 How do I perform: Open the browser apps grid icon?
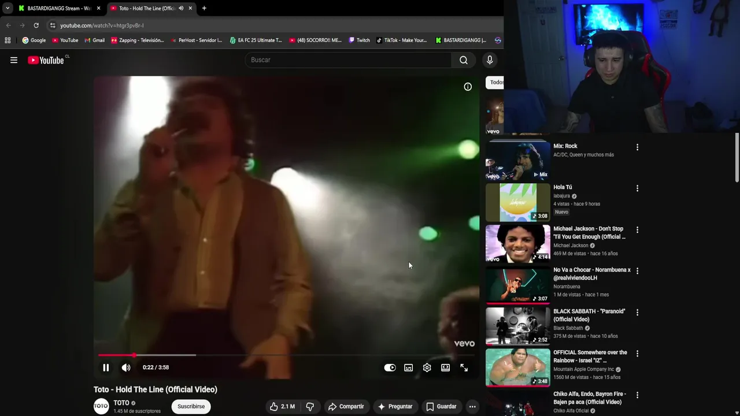click(x=8, y=40)
